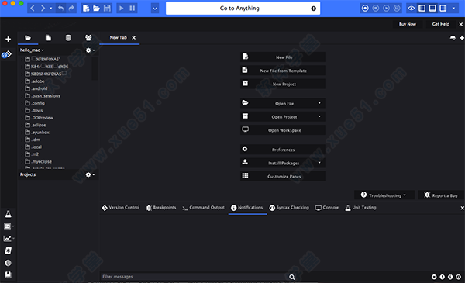Click the Filter messages input field

[x=195, y=277]
